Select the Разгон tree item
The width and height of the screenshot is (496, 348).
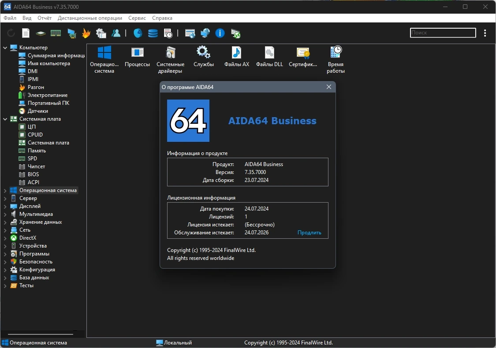[32, 87]
